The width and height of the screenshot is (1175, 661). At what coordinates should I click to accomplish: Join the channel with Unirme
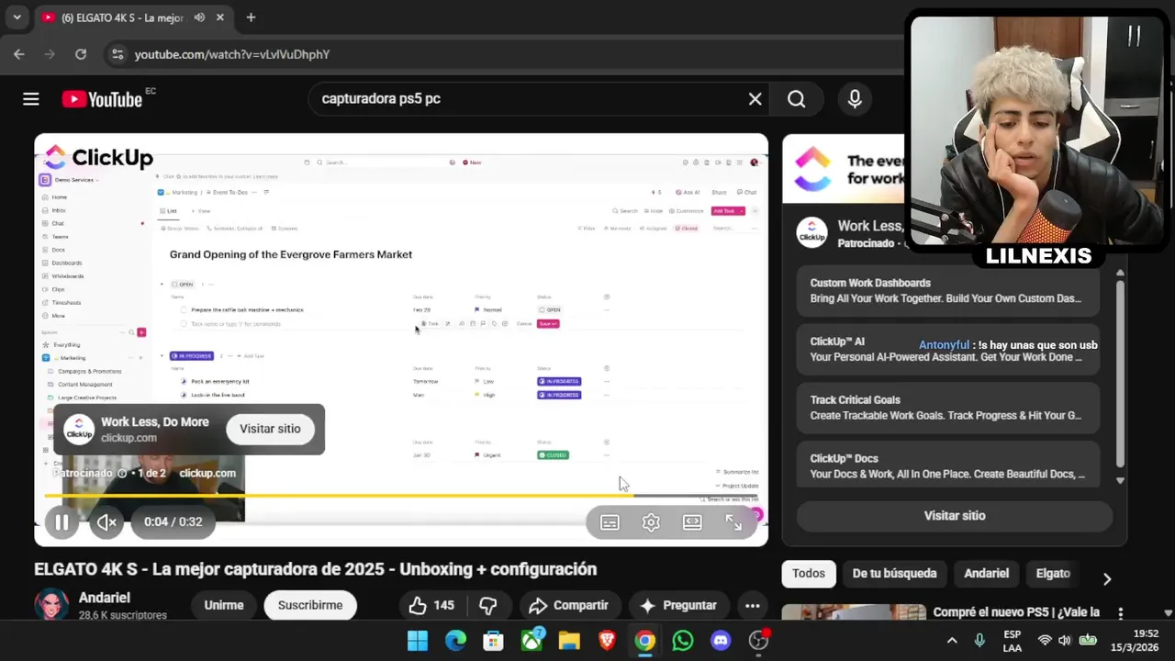tap(224, 606)
